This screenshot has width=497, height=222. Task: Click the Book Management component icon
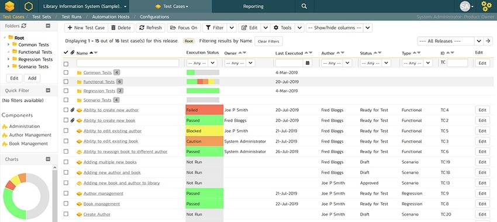point(5,144)
